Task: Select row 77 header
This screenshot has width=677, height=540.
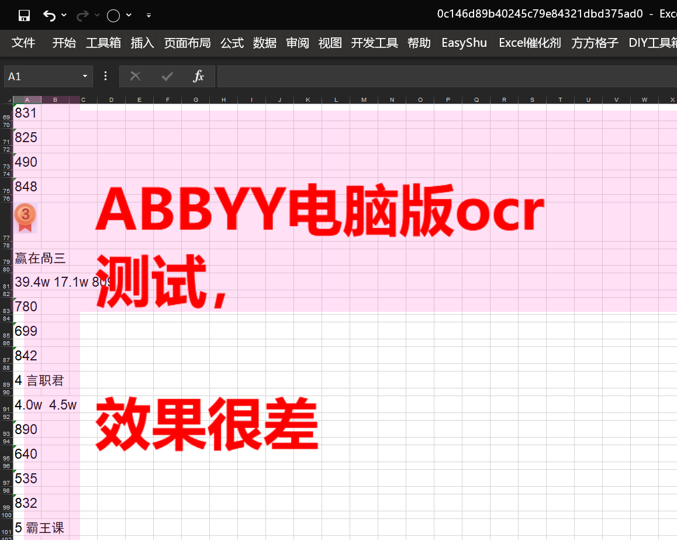Action: (6, 222)
